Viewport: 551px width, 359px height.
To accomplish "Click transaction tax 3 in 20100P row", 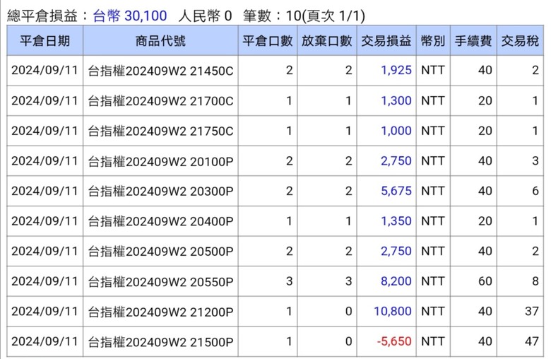I will pyautogui.click(x=535, y=160).
